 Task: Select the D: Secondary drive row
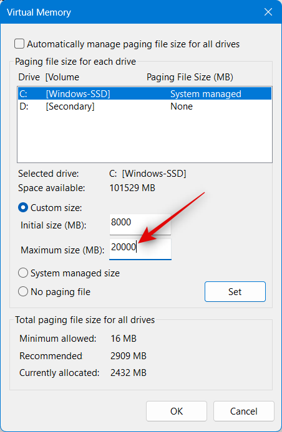click(145, 106)
